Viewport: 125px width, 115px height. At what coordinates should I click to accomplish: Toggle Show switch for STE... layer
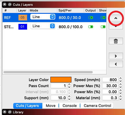point(103,27)
